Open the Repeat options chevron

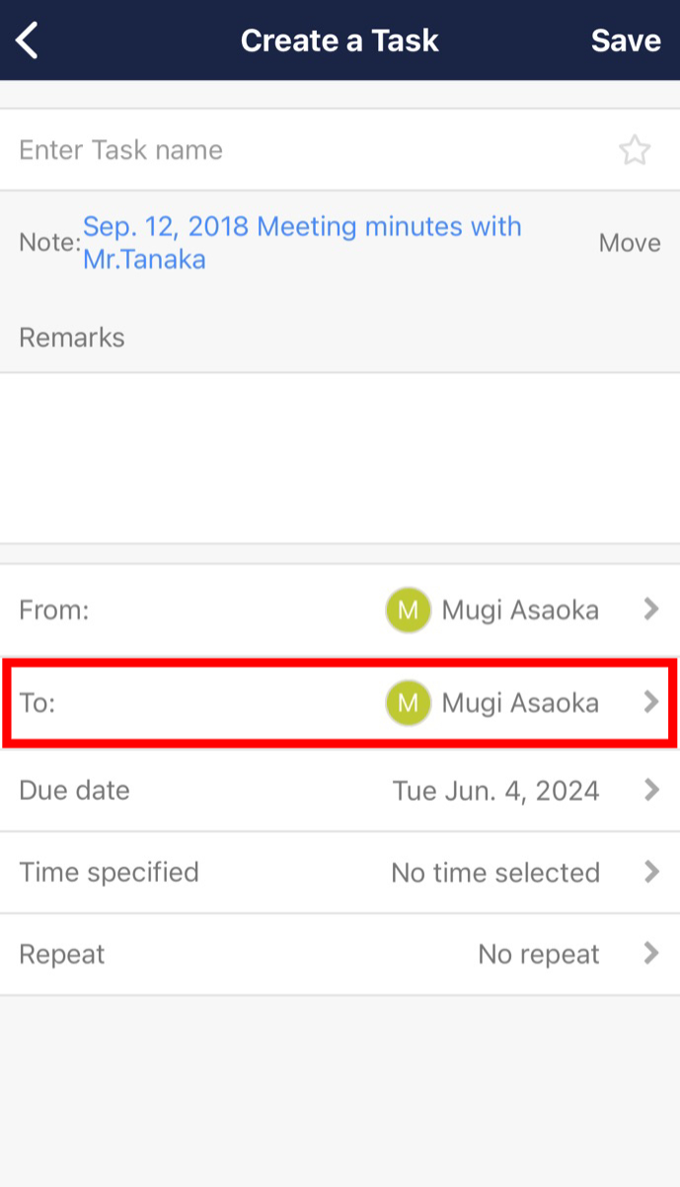[x=651, y=953]
